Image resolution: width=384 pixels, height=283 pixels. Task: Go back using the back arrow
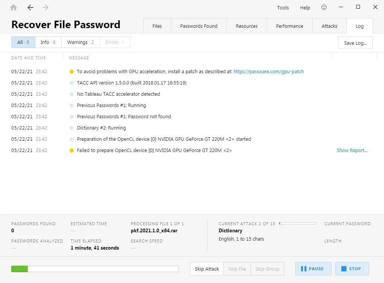point(30,8)
